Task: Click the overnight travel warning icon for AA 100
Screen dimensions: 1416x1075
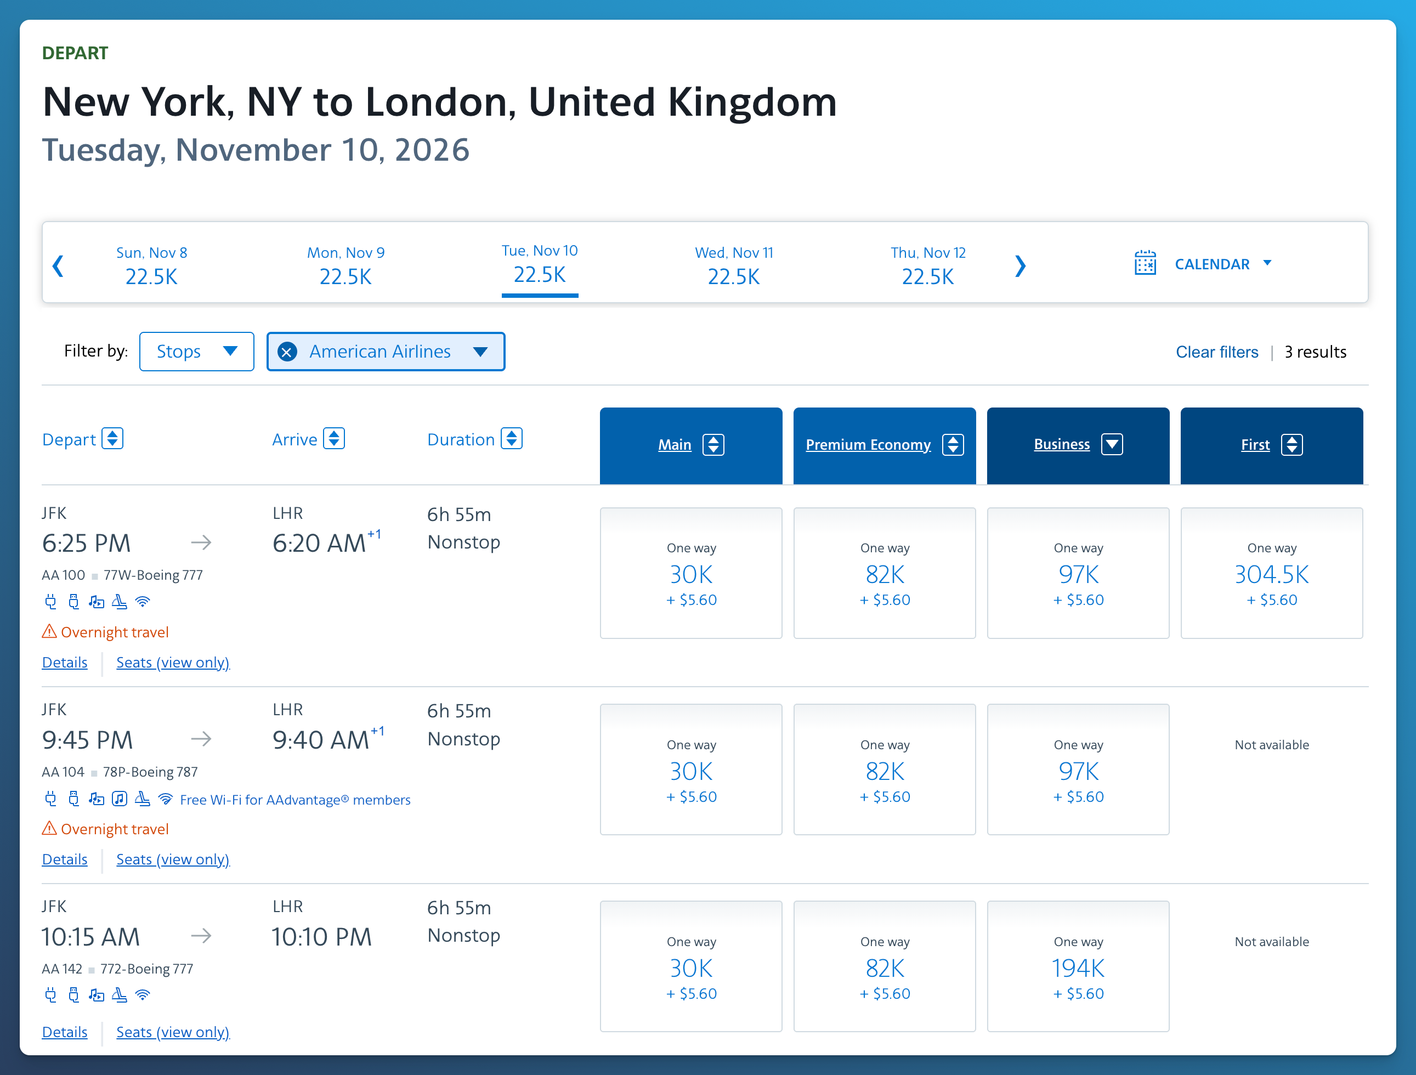Action: coord(49,631)
